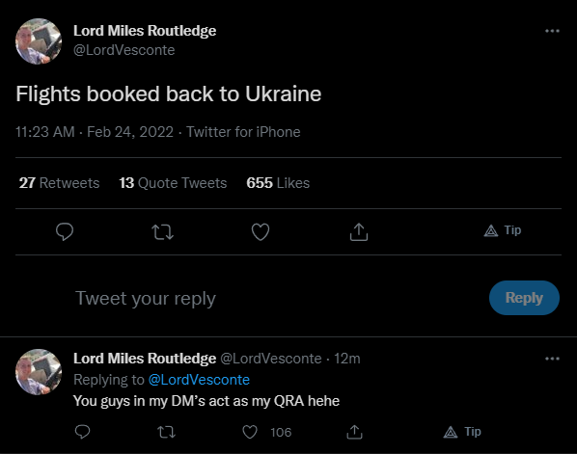This screenshot has width=577, height=454.
Task: Open more options on main tweet
Action: coord(552,31)
